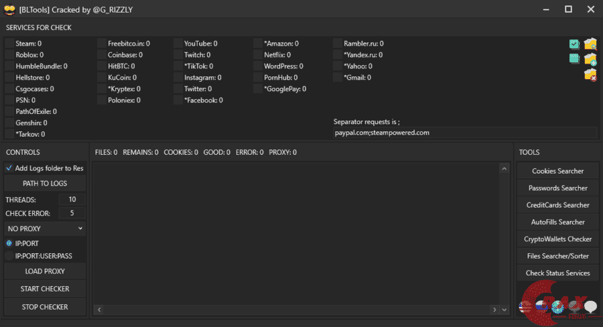The width and height of the screenshot is (603, 327).
Task: Click the log area's scroll down arrow
Action: pos(504,310)
